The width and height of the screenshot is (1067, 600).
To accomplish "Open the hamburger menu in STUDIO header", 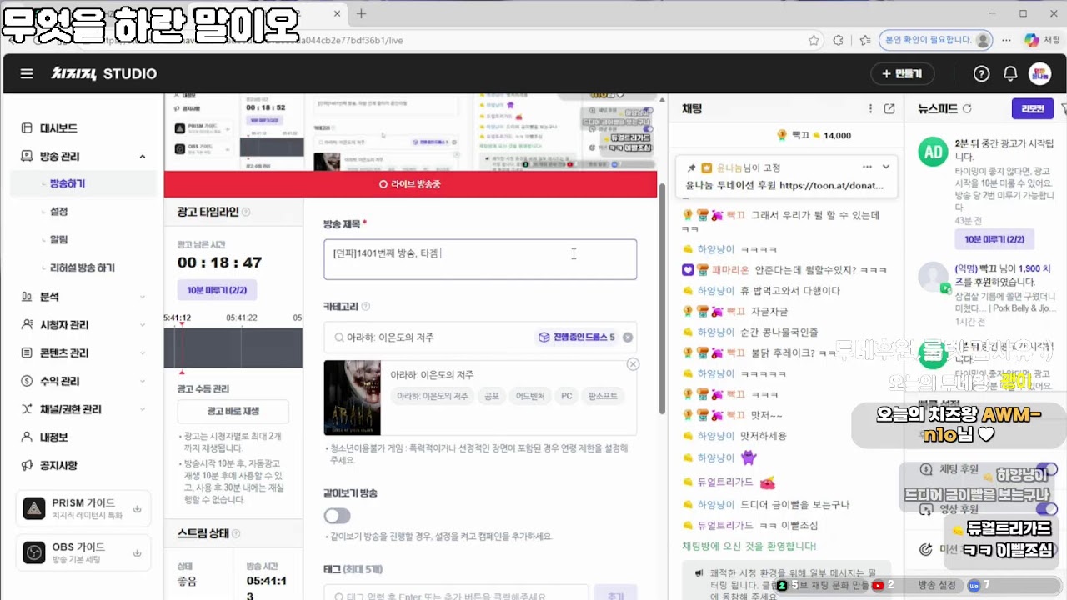I will point(27,74).
